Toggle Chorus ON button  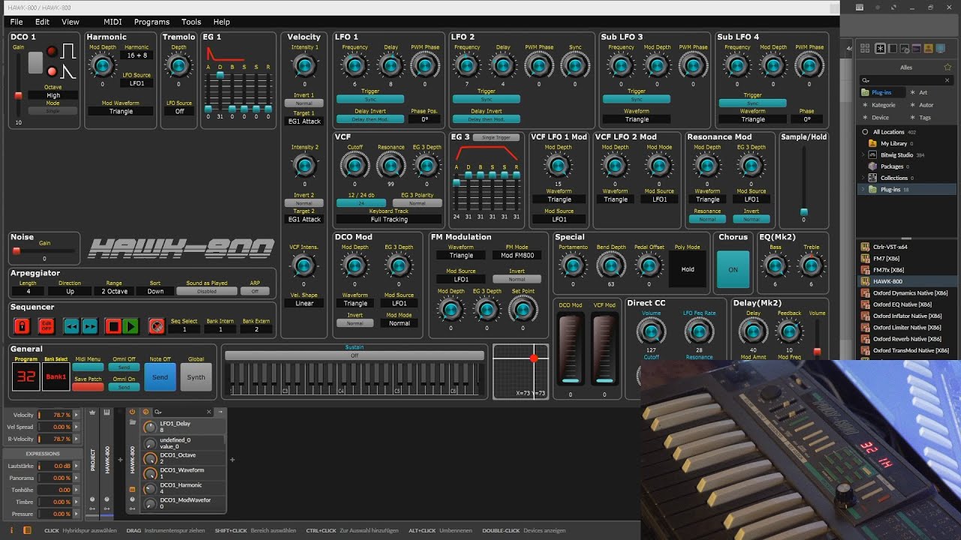coord(733,269)
